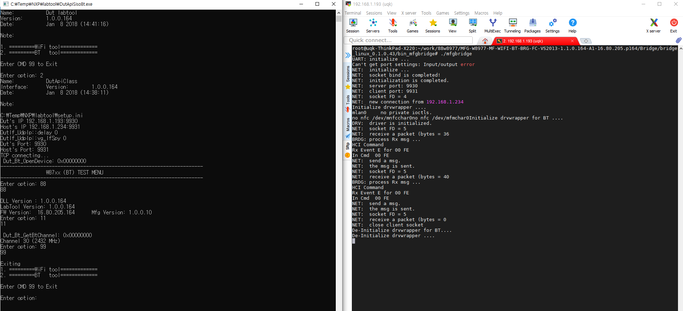Viewport: 683px width, 311px height.
Task: Go to the Home tab icon
Action: pos(485,41)
